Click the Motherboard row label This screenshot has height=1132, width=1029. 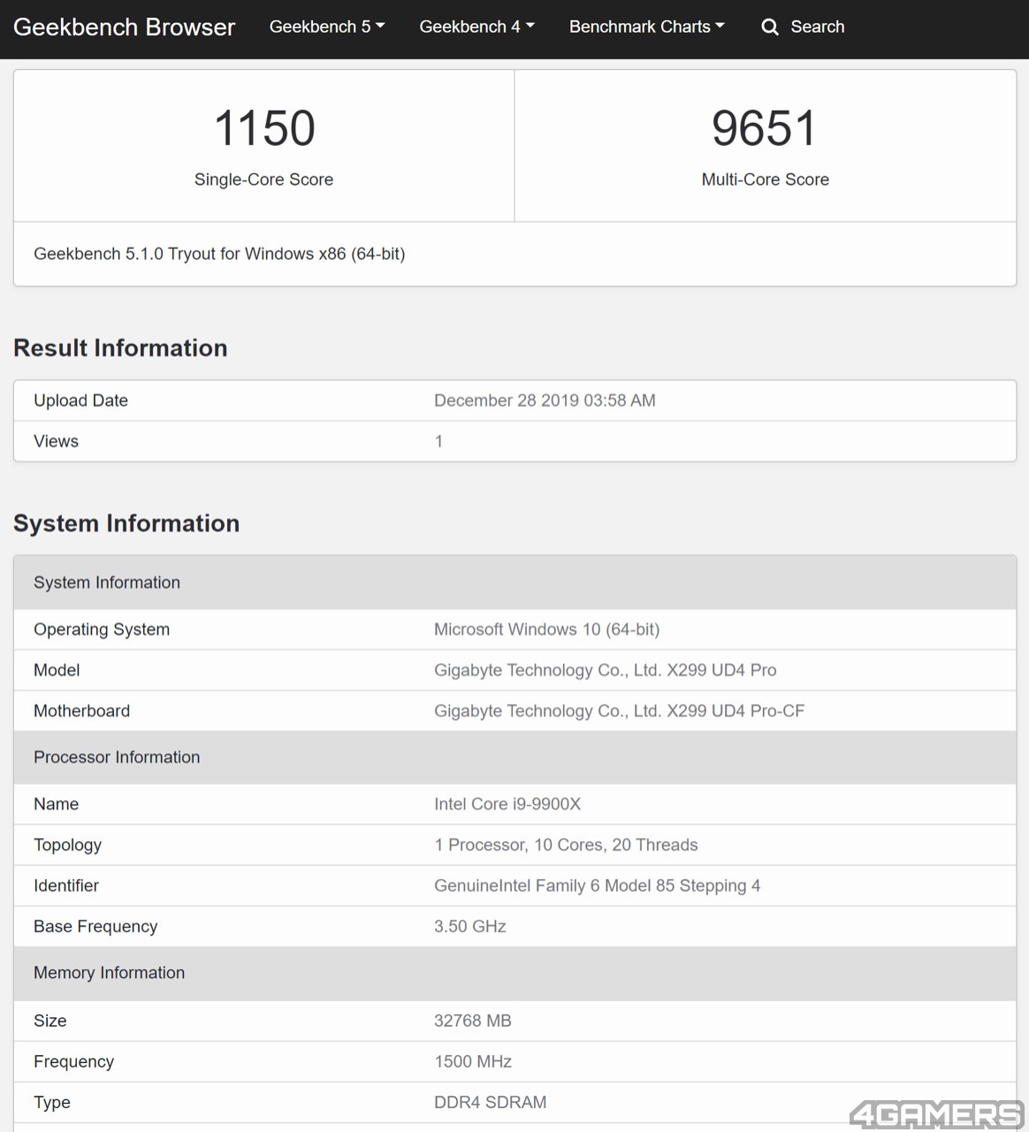click(x=81, y=711)
